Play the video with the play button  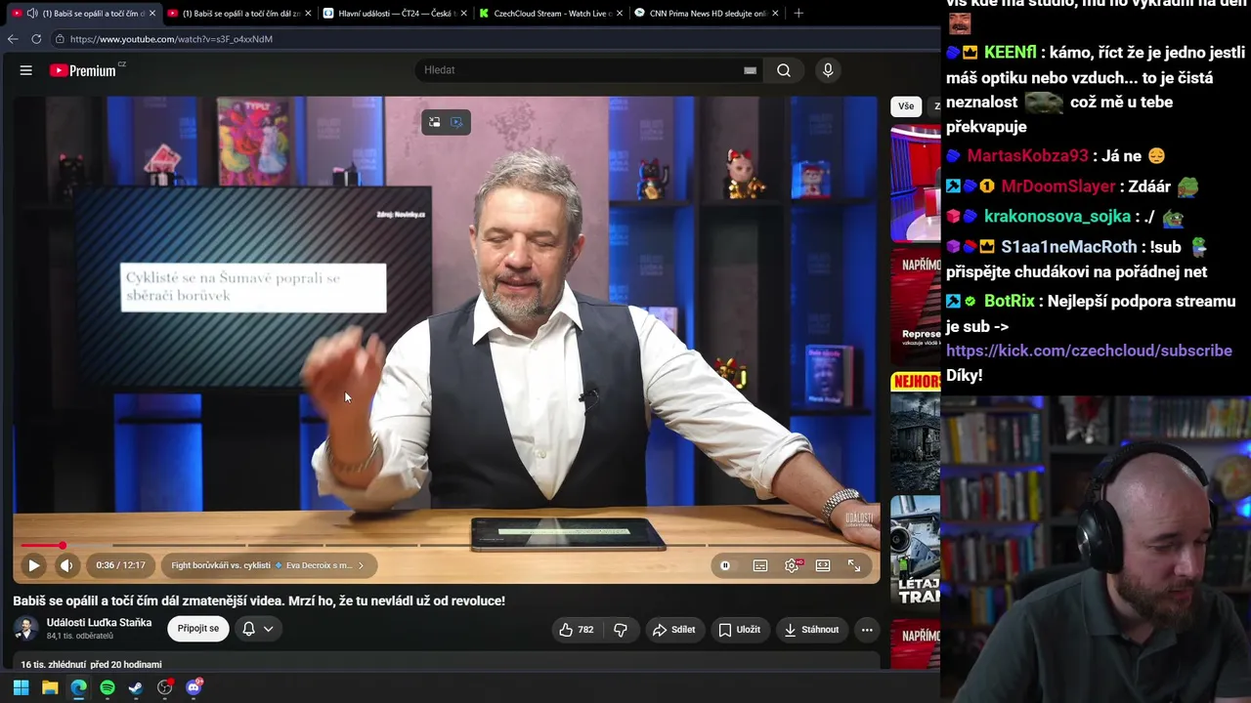(x=33, y=565)
